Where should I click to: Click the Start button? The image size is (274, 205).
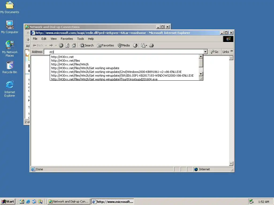click(x=8, y=202)
